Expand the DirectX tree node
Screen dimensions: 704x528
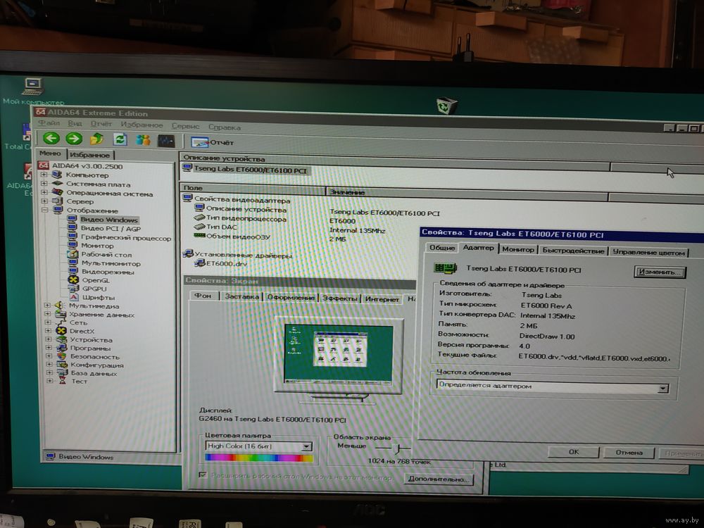[48, 330]
